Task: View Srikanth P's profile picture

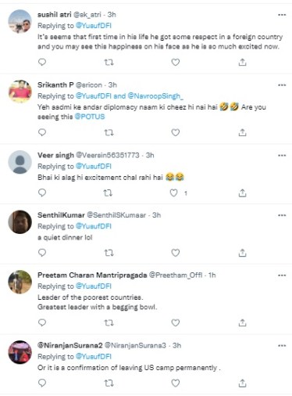Action: [20, 92]
